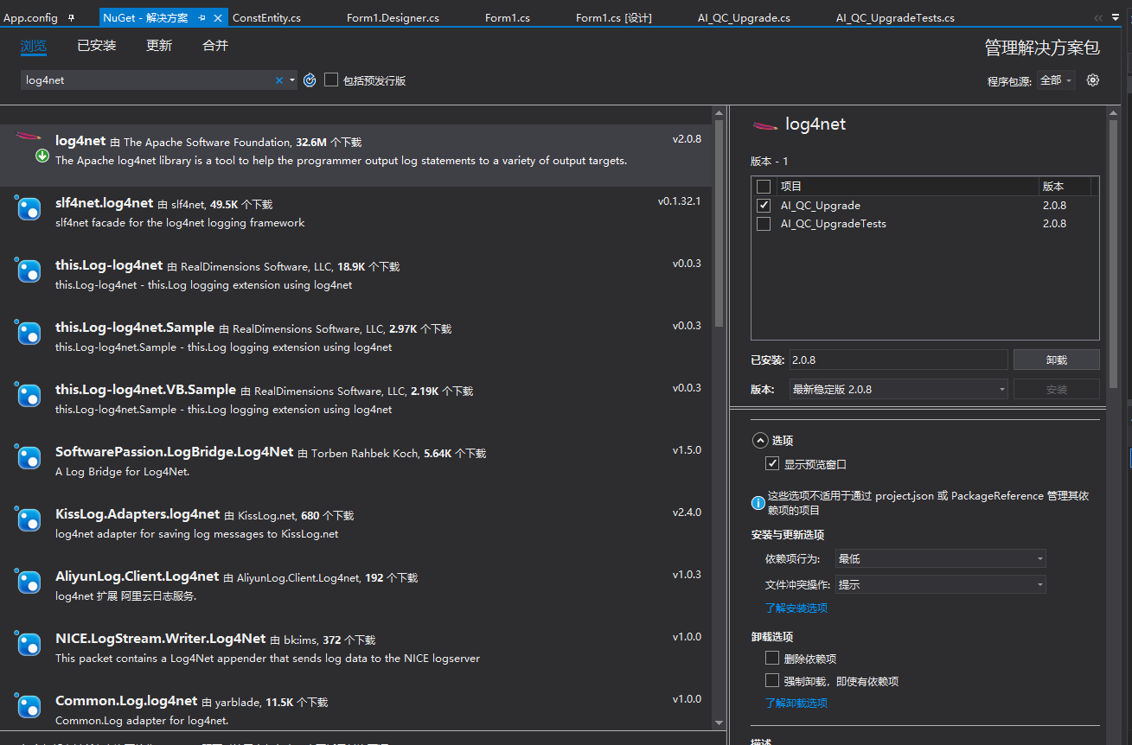Click installed indicator on log4net package
The width and height of the screenshot is (1132, 745).
[42, 156]
